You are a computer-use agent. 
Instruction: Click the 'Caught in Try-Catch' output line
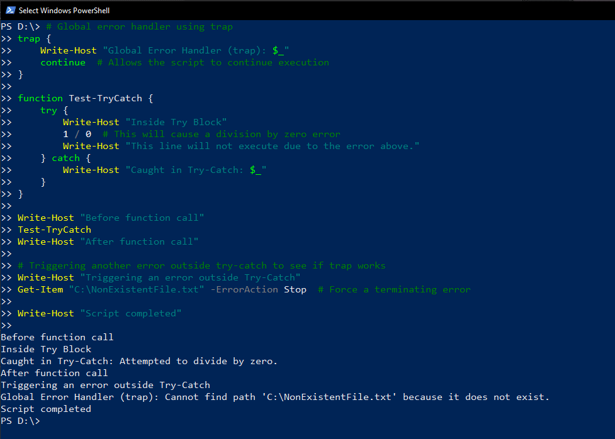[139, 362]
